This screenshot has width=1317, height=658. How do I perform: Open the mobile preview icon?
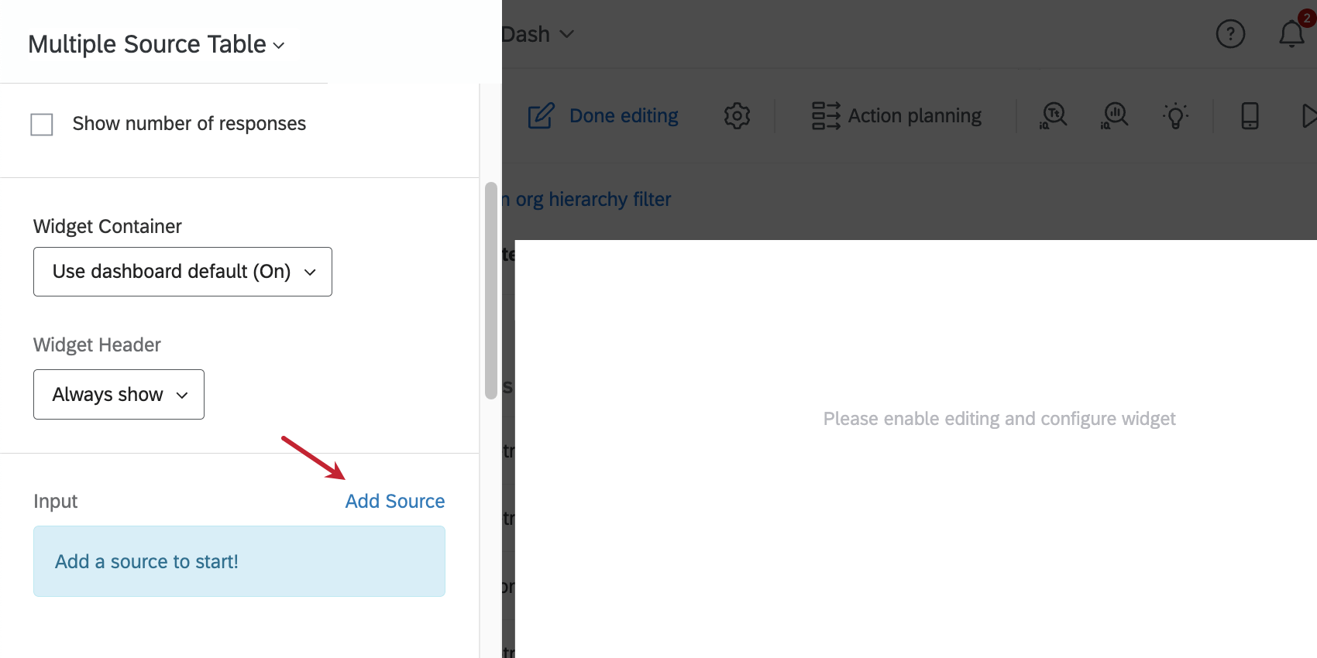(x=1249, y=116)
